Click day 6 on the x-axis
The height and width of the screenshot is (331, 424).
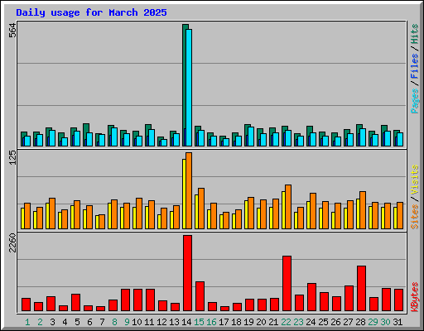89,322
